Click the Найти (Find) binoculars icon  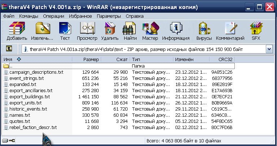pyautogui.click(x=129, y=28)
